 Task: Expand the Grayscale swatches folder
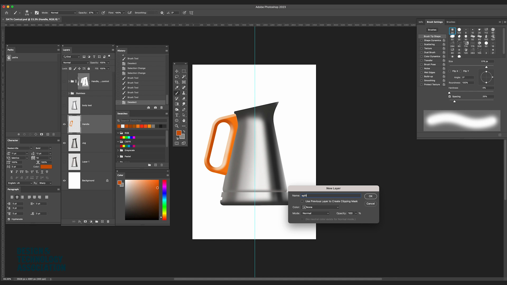click(118, 150)
